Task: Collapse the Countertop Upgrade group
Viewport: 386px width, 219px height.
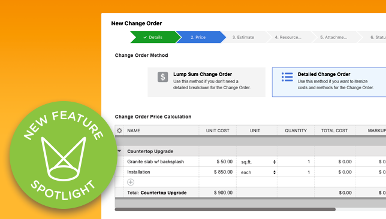Action: [119, 151]
